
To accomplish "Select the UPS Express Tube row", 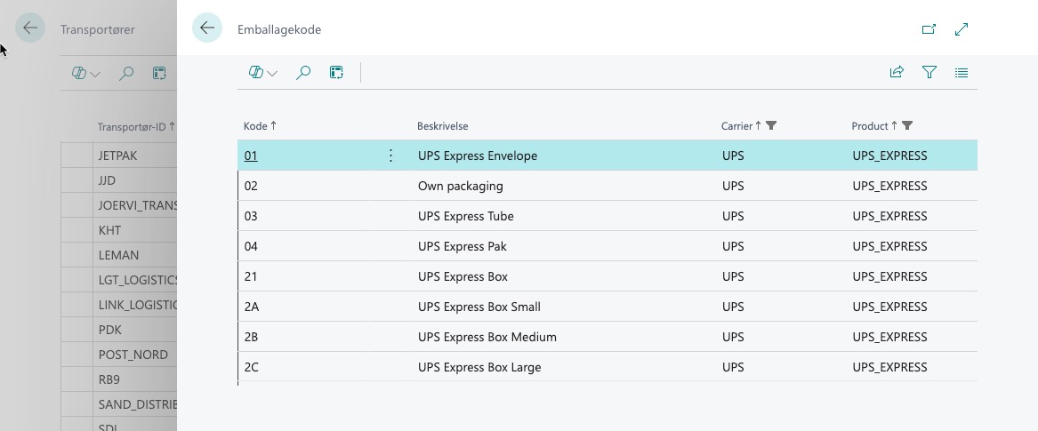I will [465, 216].
